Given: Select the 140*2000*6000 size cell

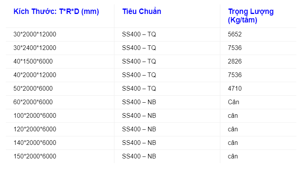Looking at the screenshot, I should [x=35, y=143].
